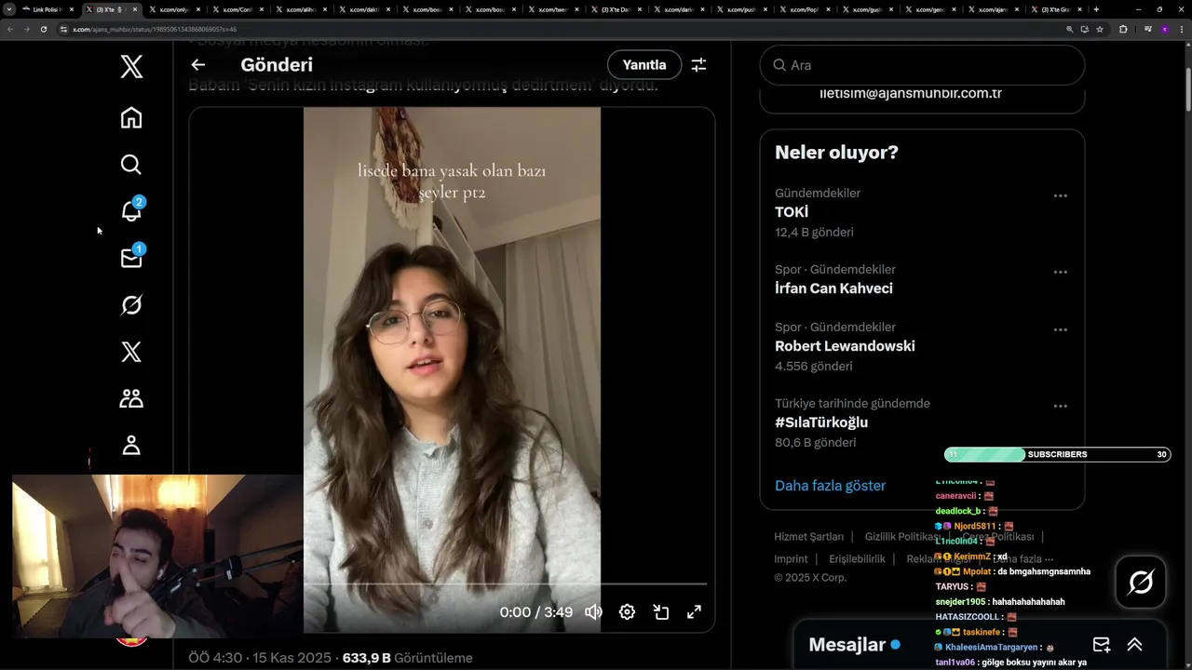Image resolution: width=1192 pixels, height=670 pixels.
Task: Seek on the video progress bar
Action: click(505, 584)
